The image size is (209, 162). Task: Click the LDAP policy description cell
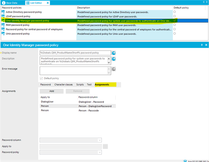pos(124,17)
